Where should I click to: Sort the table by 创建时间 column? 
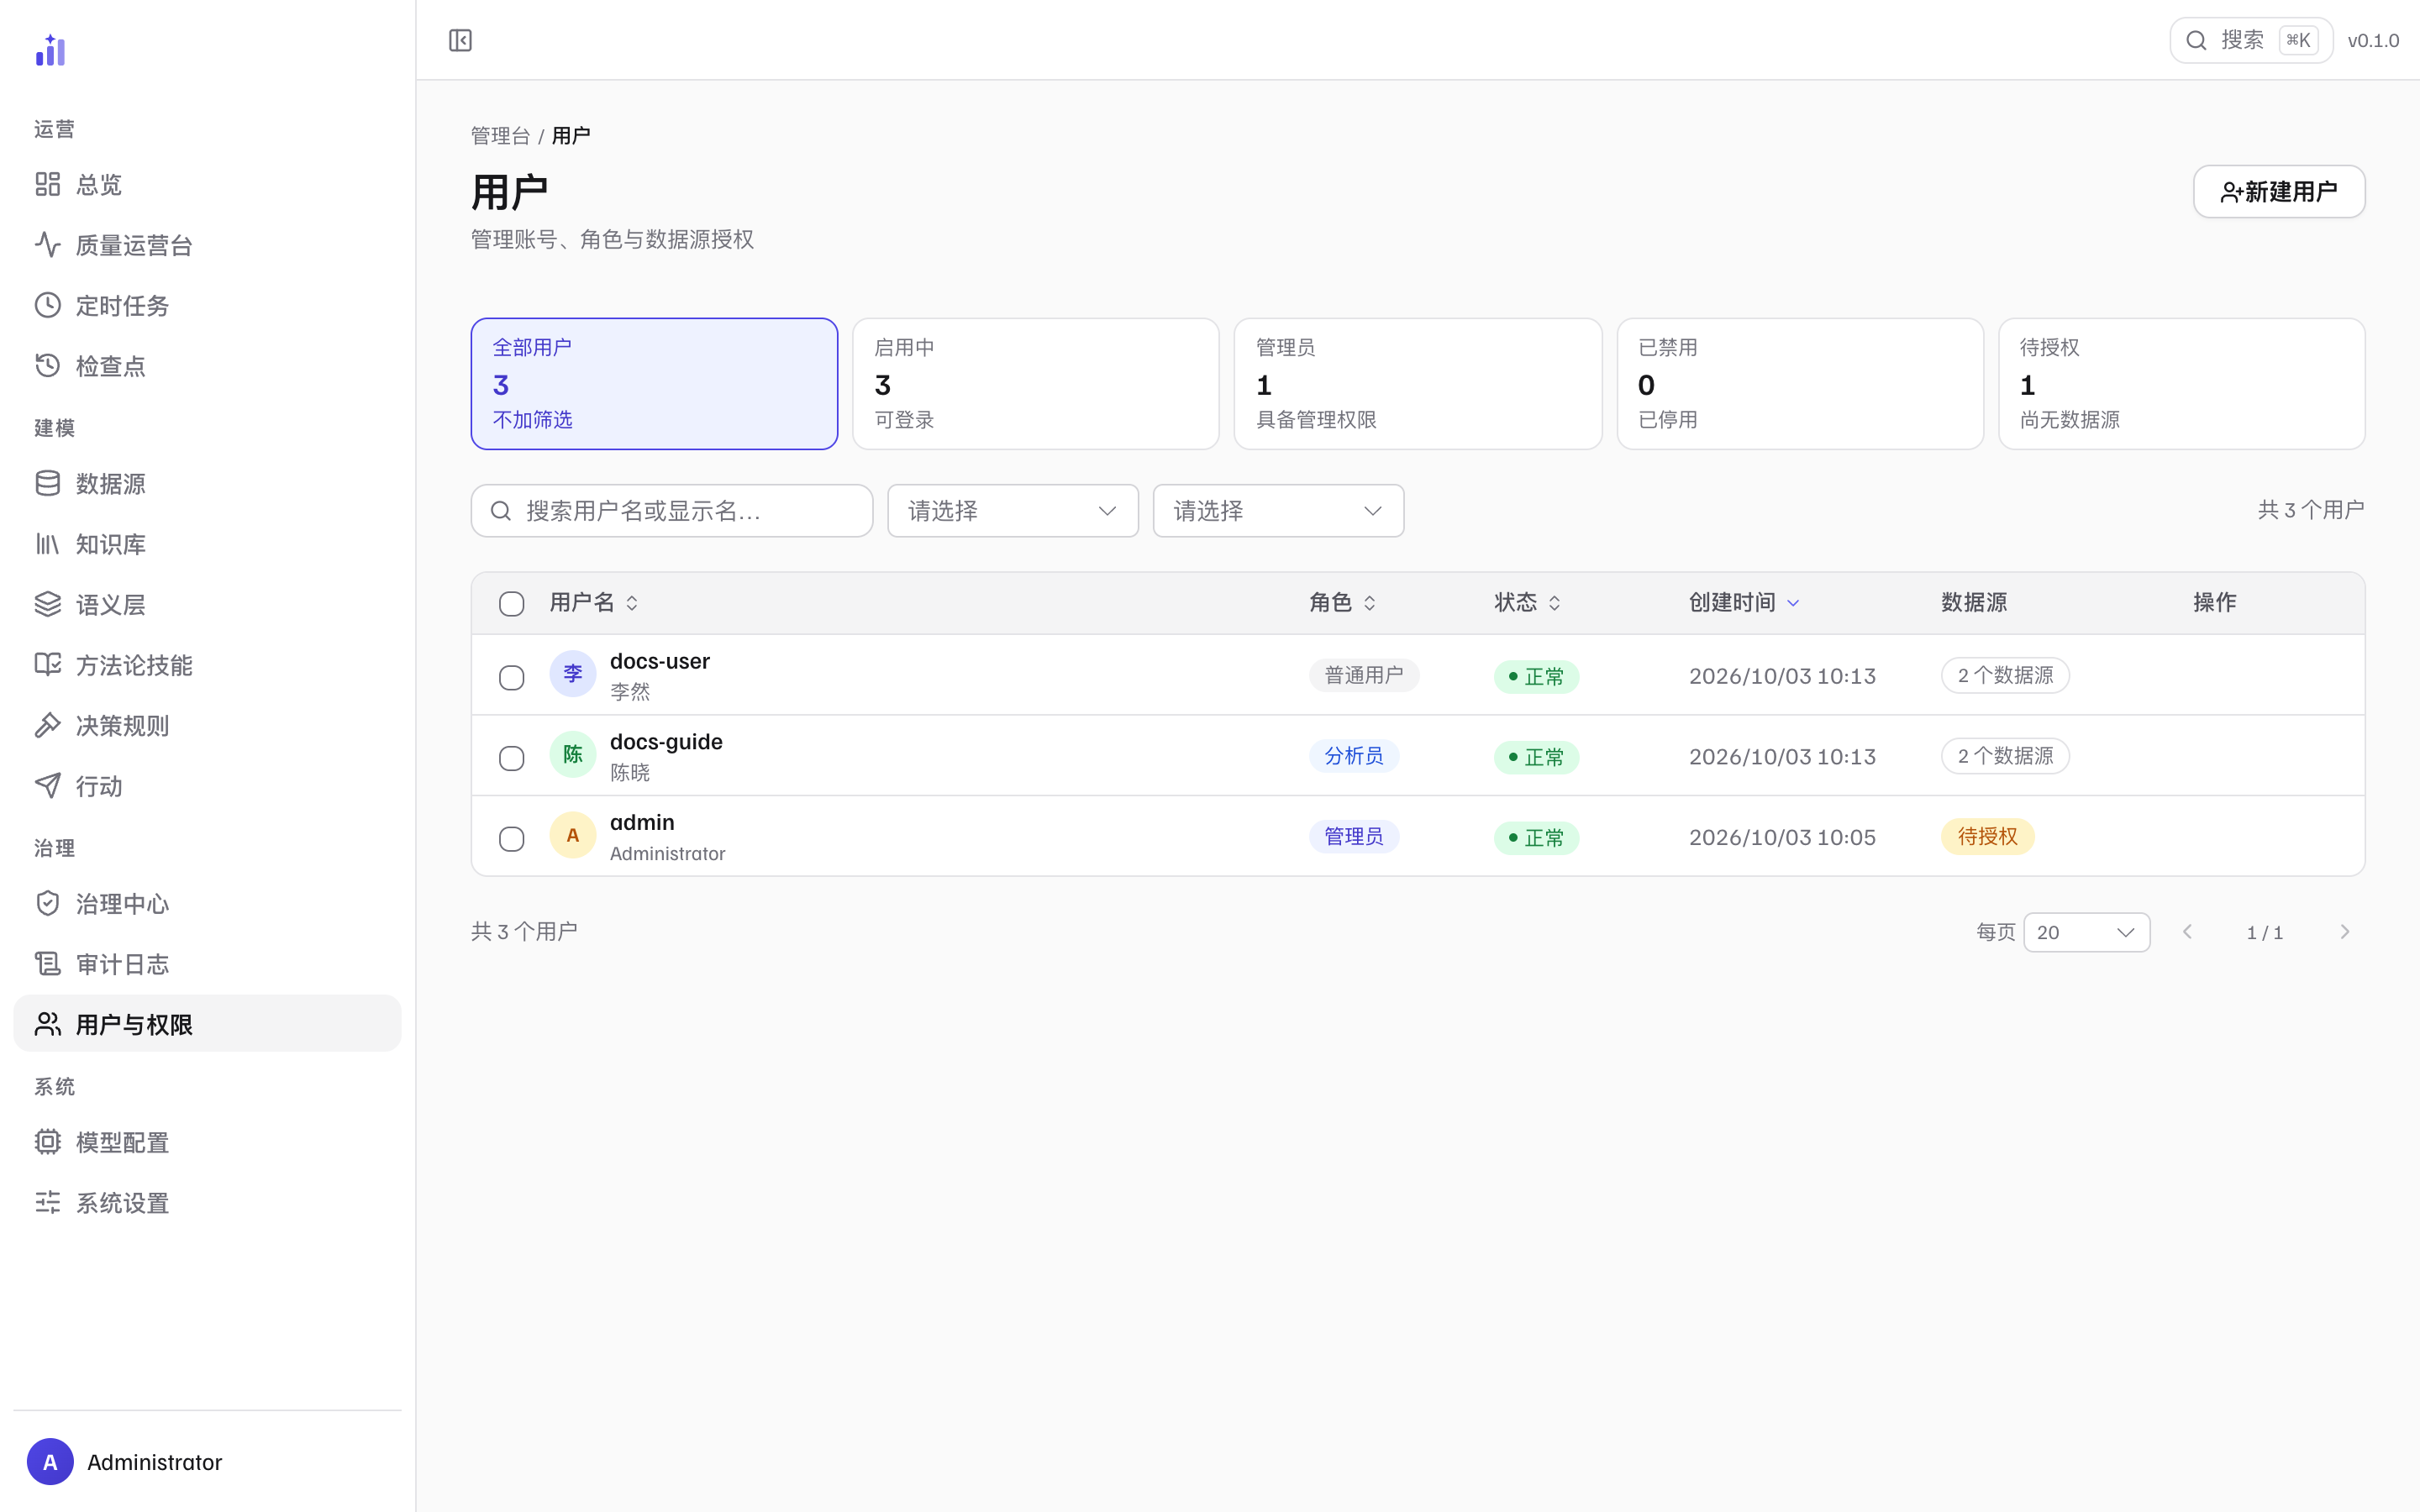pyautogui.click(x=1744, y=603)
